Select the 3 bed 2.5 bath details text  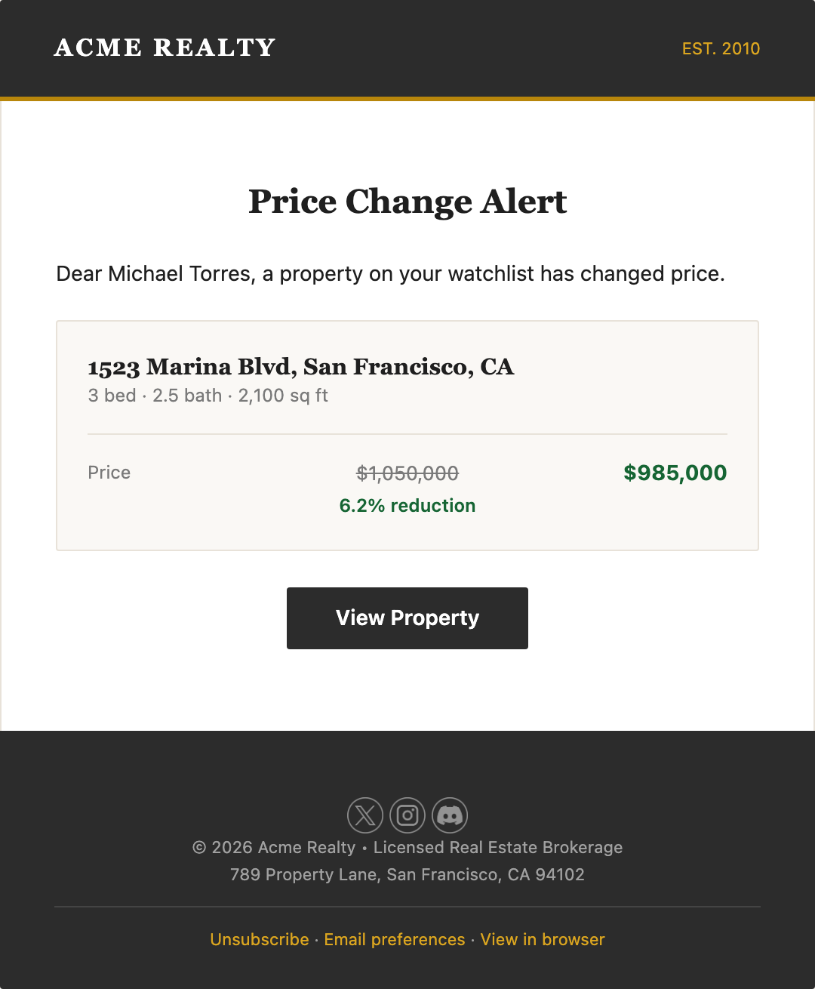tap(208, 395)
